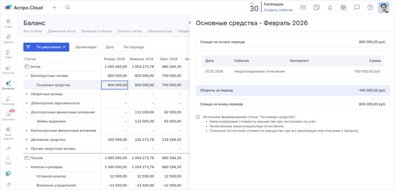Click the Февраль 2026 column header
Image resolution: width=395 pixels, height=190 pixels.
tap(142, 59)
